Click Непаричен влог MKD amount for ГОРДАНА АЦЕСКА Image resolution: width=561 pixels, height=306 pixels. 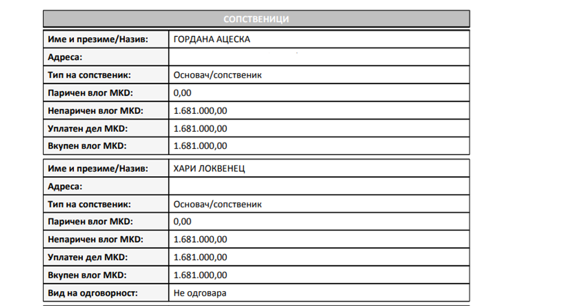200,110
